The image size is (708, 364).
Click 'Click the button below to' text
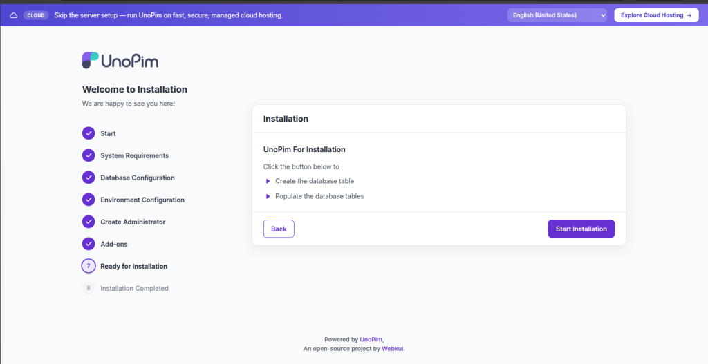[x=301, y=167]
